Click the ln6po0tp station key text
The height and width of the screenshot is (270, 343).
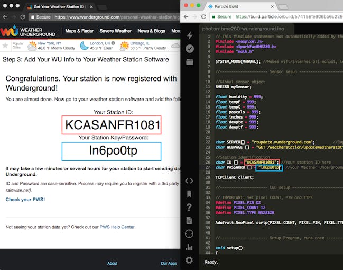[113, 150]
